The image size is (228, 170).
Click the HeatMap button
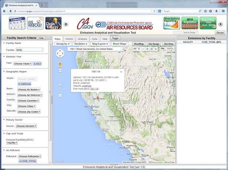(139, 44)
